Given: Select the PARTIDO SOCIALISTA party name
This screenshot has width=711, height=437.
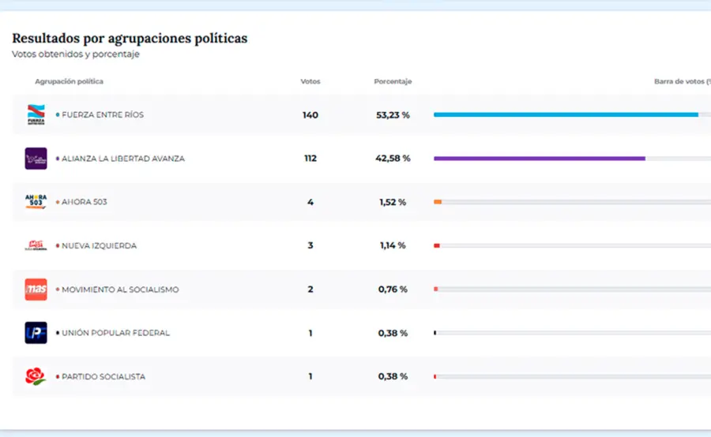Looking at the screenshot, I should pyautogui.click(x=103, y=376).
